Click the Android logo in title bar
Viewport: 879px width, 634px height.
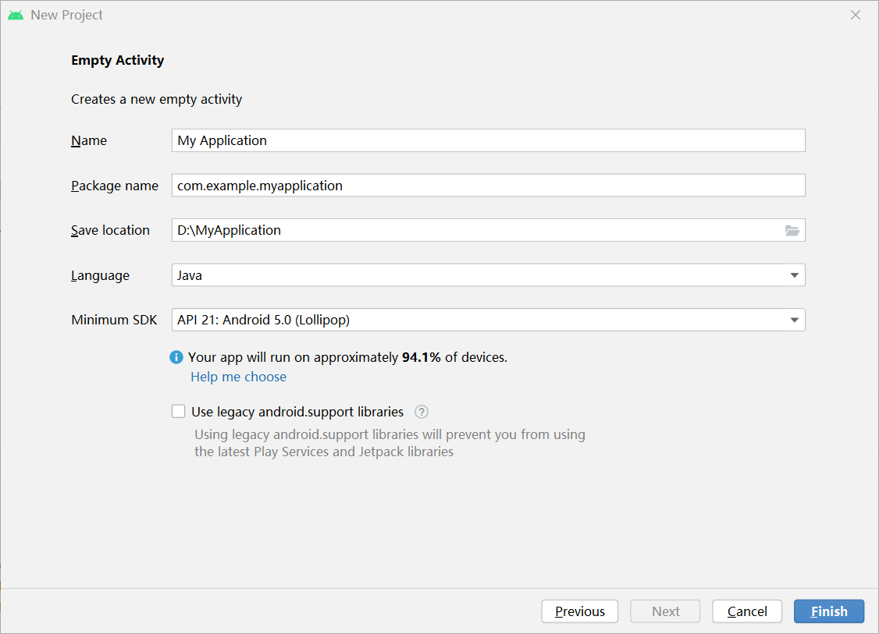click(x=16, y=15)
